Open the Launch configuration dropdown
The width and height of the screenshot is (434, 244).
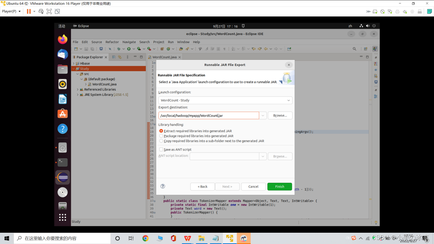(x=225, y=100)
